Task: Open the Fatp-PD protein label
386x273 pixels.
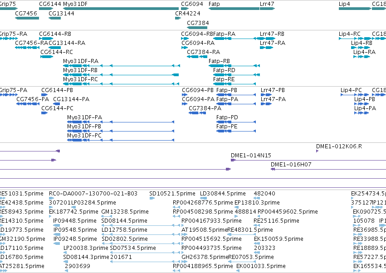Action: tap(227, 117)
